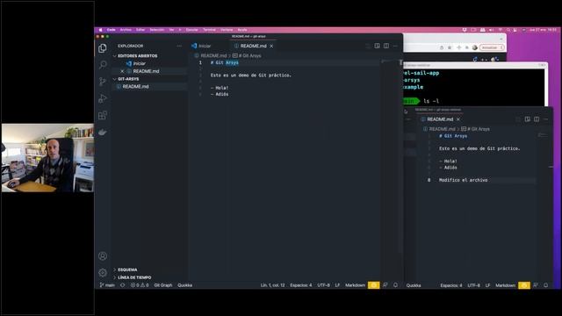Click errors and warnings count in status bar
562x316 pixels.
click(x=140, y=285)
